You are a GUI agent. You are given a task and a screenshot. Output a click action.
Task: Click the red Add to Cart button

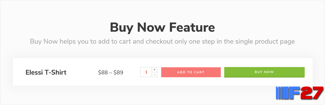coord(191,72)
